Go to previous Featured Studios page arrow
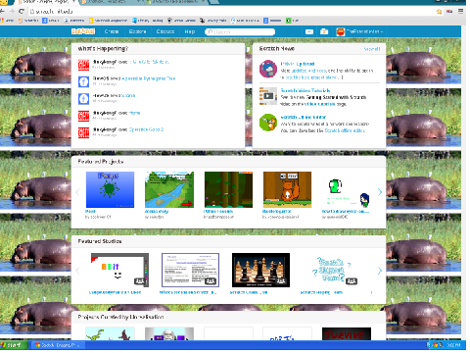This screenshot has width=470, height=353. (x=77, y=271)
